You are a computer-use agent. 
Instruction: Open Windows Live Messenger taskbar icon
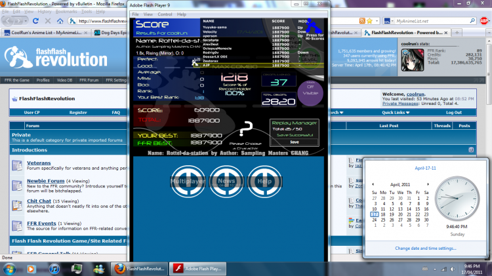(100, 269)
